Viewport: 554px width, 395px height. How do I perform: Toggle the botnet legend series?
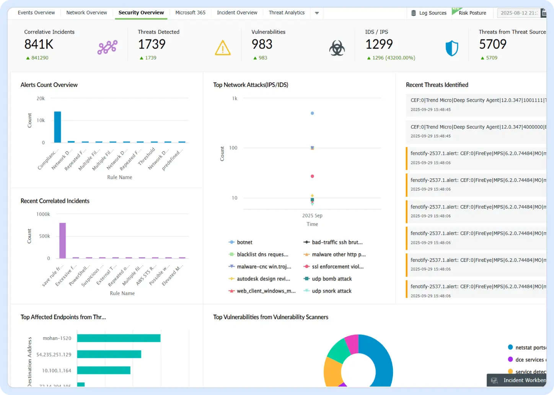(x=240, y=242)
